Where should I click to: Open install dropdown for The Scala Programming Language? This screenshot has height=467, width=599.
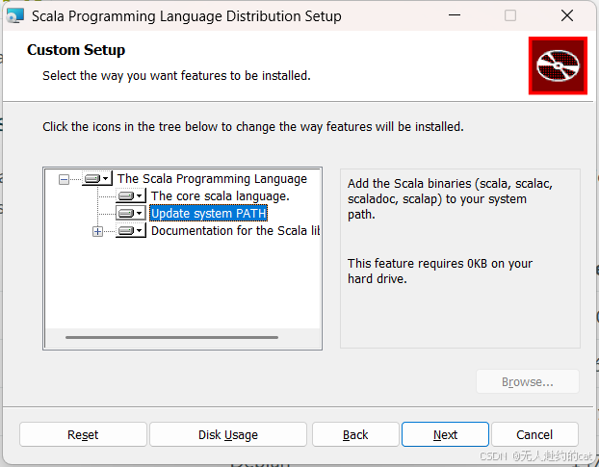click(97, 178)
